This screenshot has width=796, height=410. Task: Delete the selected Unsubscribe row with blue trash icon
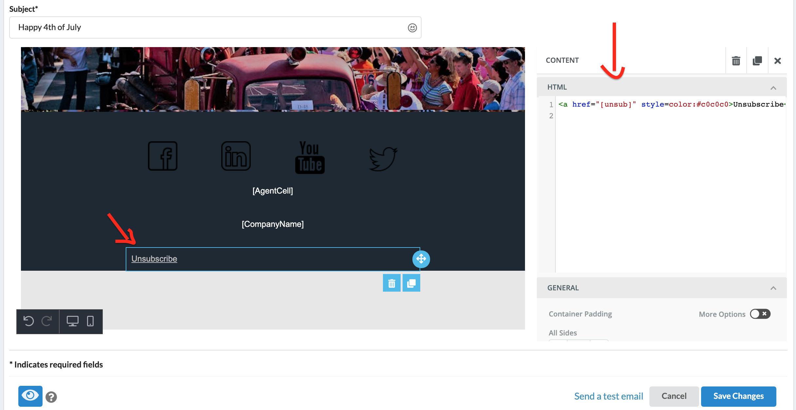pyautogui.click(x=392, y=282)
